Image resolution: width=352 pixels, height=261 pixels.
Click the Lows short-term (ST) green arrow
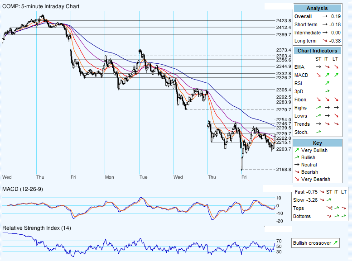point(318,116)
